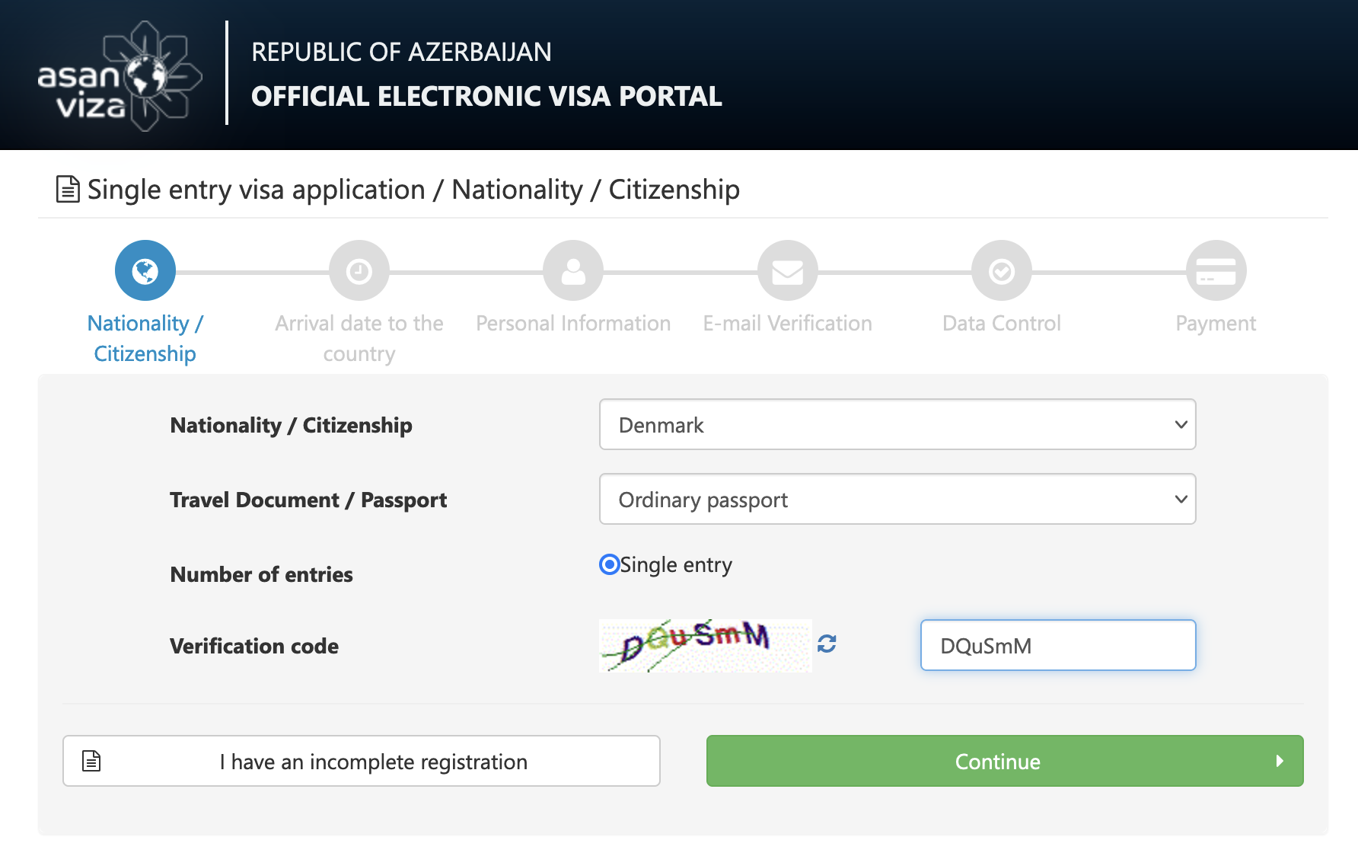Click the document icon beside page title
Viewport: 1358px width, 853px height.
pos(68,190)
